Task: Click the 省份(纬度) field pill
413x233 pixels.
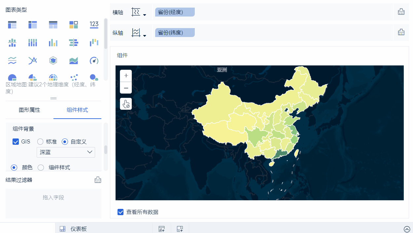Action: (x=175, y=33)
